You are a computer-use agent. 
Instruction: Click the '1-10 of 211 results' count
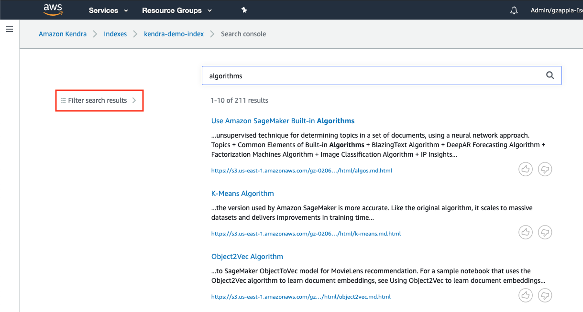(239, 100)
